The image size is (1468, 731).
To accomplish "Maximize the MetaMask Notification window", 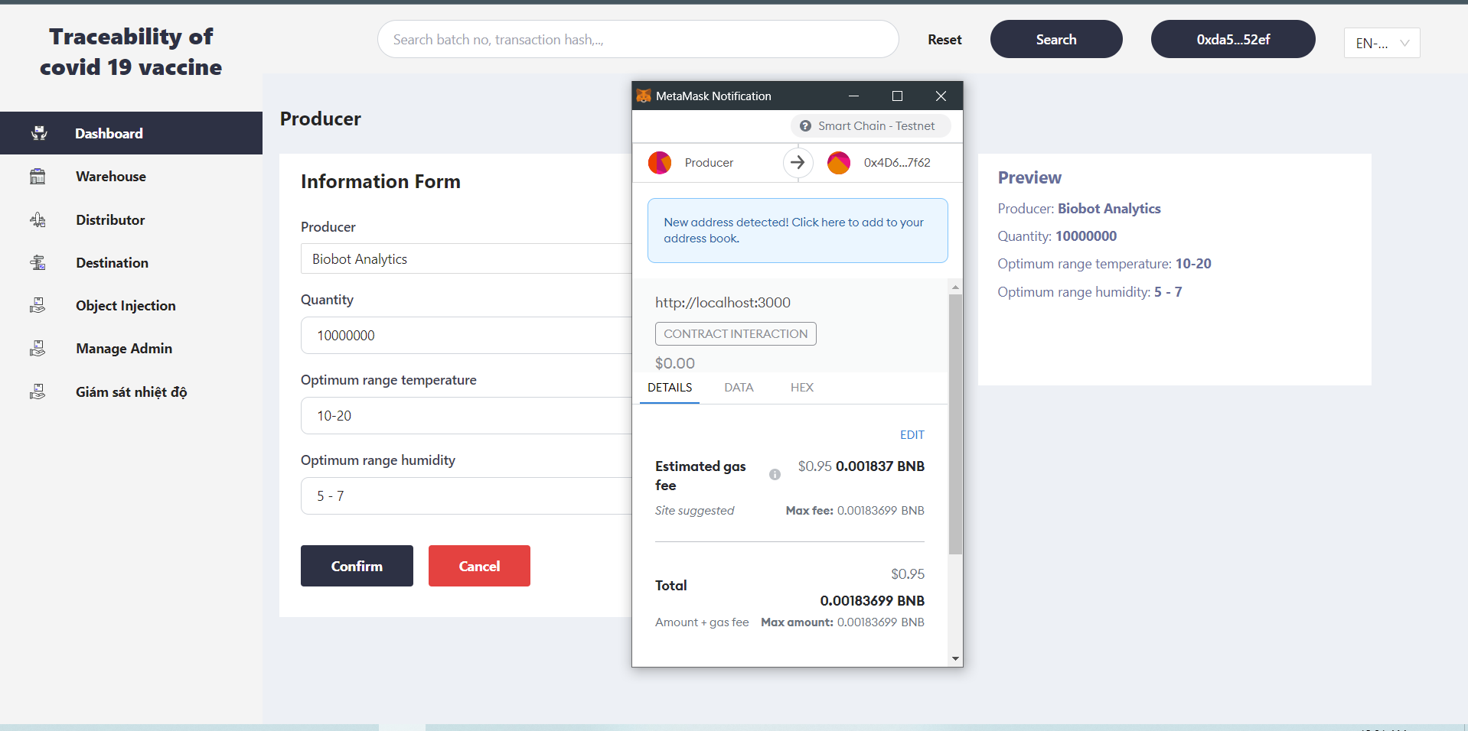I will pos(897,96).
